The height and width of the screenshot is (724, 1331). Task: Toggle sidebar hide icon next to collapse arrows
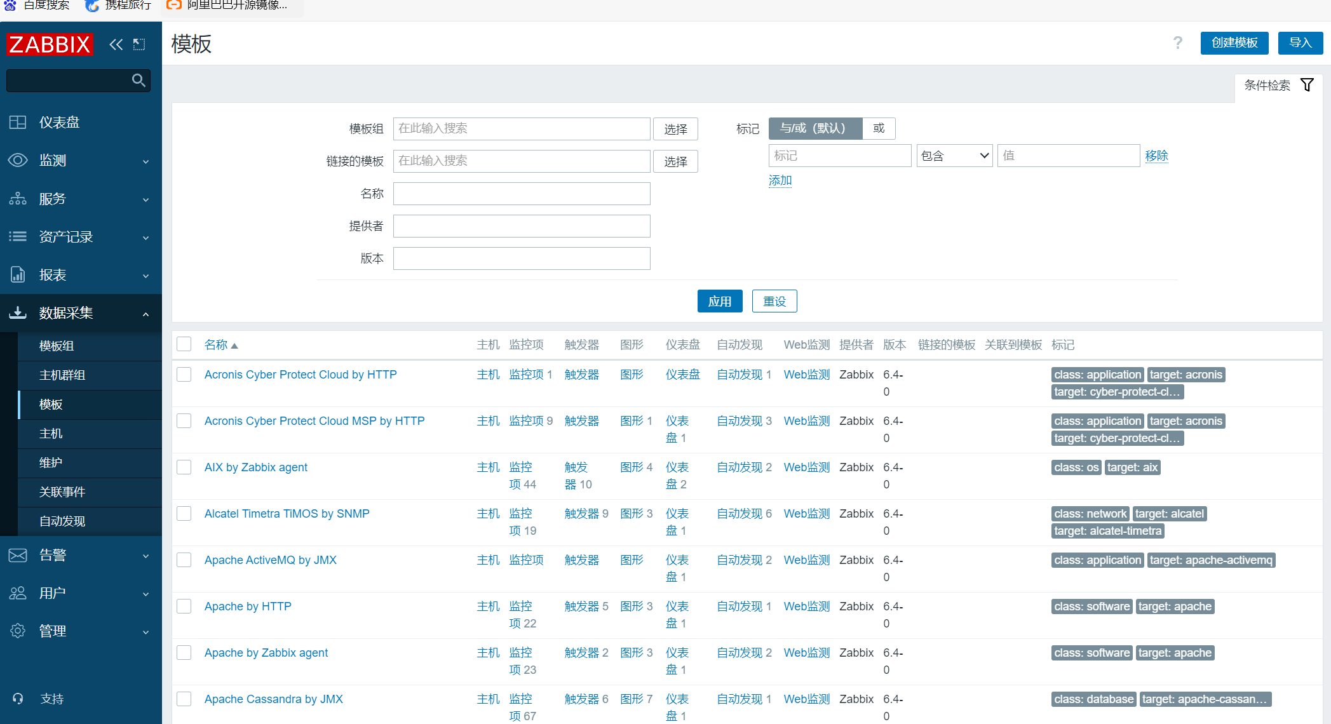pyautogui.click(x=139, y=44)
